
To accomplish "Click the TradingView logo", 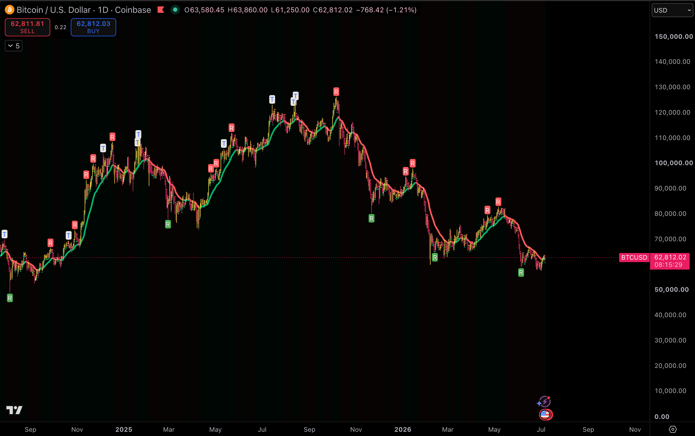I will (14, 410).
